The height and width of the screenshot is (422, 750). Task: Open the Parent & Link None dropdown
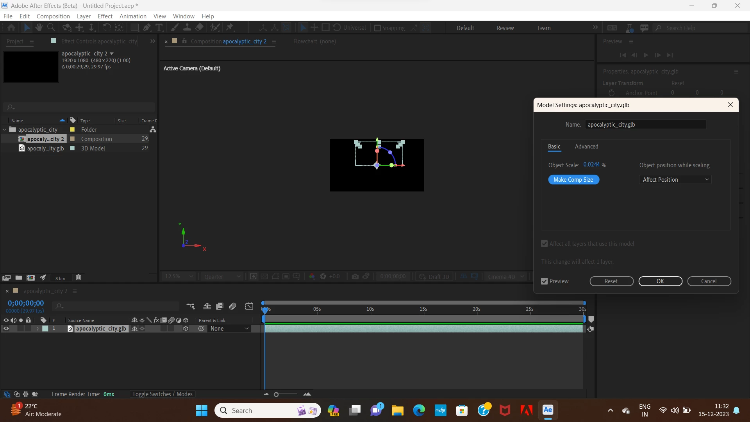[229, 329]
